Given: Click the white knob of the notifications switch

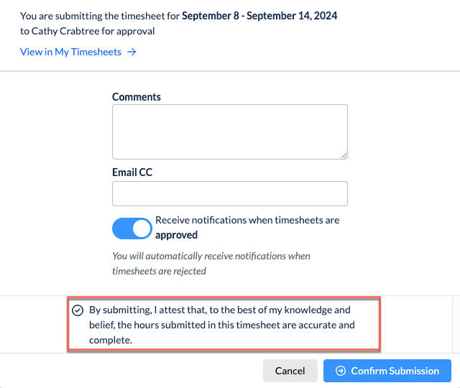Looking at the screenshot, I should [x=142, y=228].
